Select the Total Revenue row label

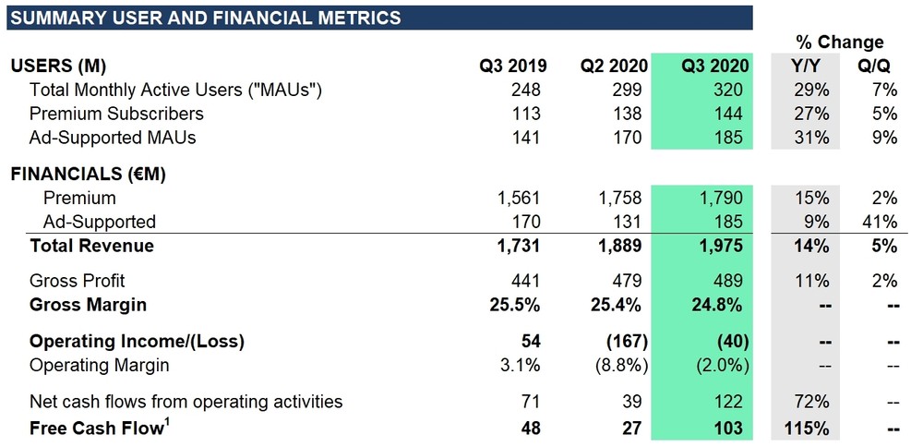[x=91, y=247]
